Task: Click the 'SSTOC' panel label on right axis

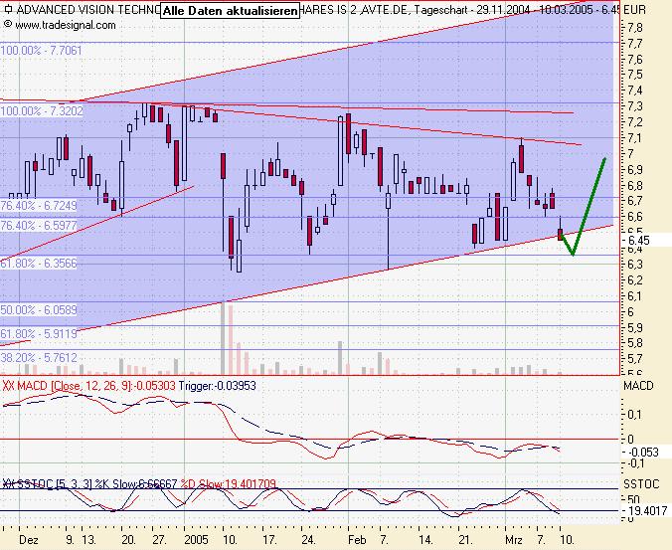Action: [641, 484]
